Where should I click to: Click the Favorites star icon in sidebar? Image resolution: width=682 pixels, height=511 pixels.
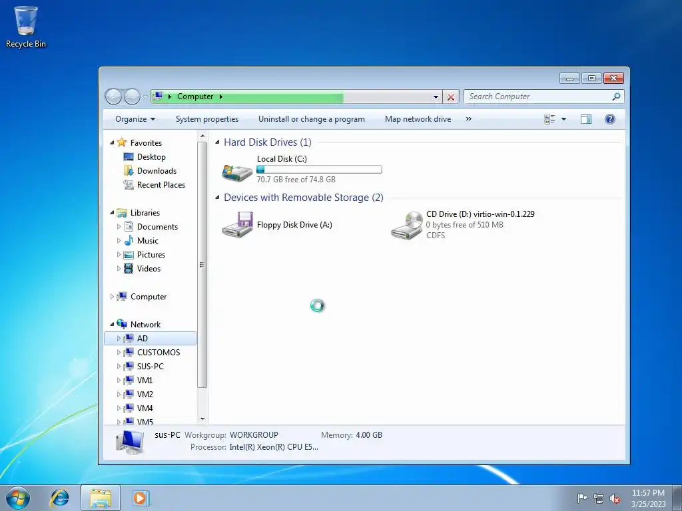[x=122, y=142]
